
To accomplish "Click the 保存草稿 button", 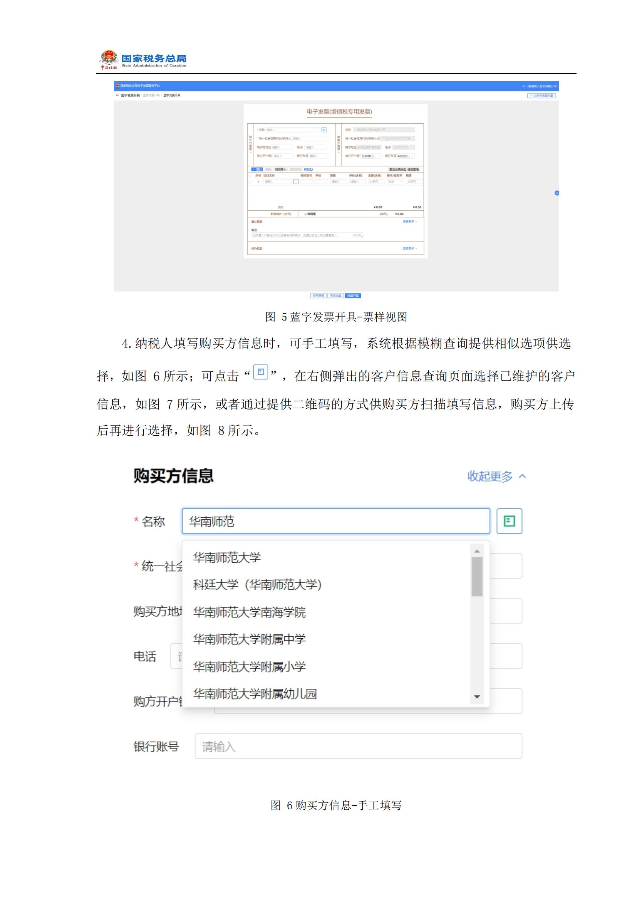I will [319, 296].
